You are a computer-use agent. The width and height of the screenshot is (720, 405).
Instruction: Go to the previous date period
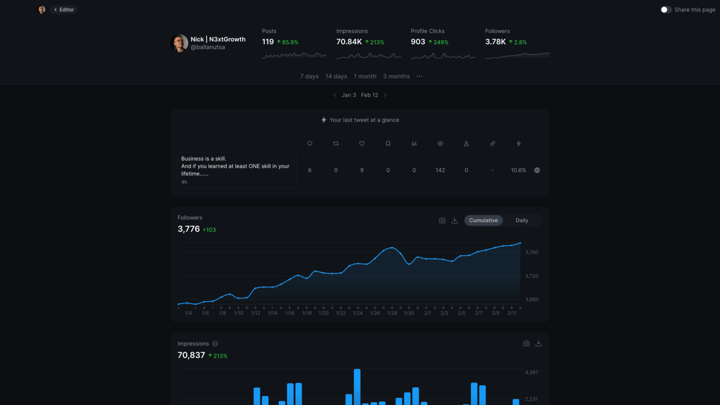[x=335, y=95]
